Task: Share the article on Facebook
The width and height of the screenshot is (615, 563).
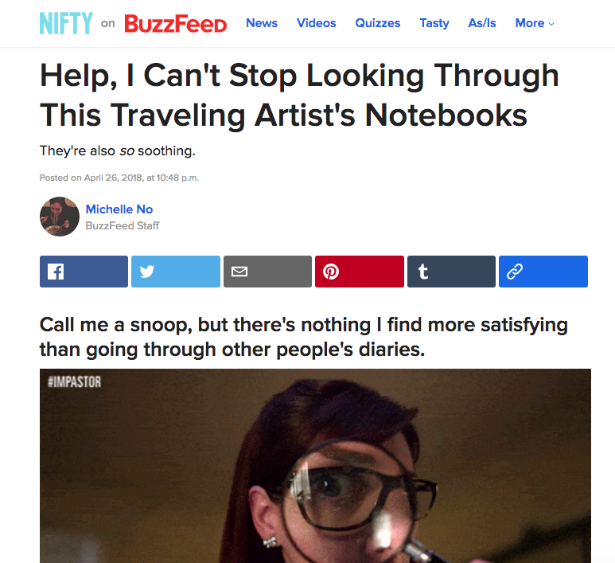Action: (x=84, y=272)
